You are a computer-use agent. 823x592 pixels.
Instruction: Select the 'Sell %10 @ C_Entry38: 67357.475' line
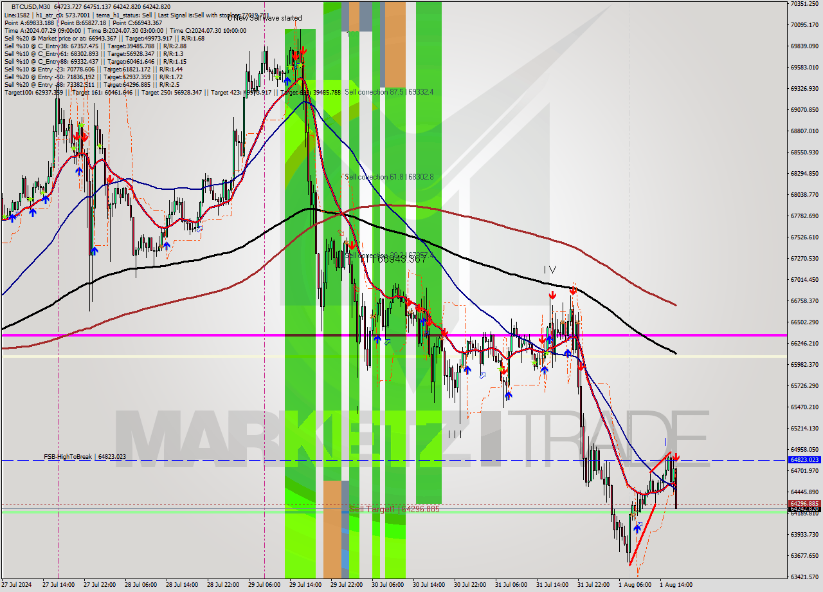pos(95,46)
